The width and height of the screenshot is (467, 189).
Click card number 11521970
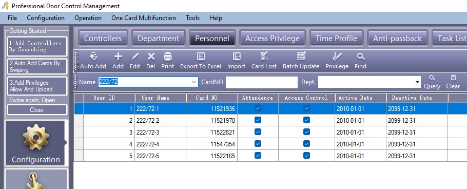[x=223, y=121]
